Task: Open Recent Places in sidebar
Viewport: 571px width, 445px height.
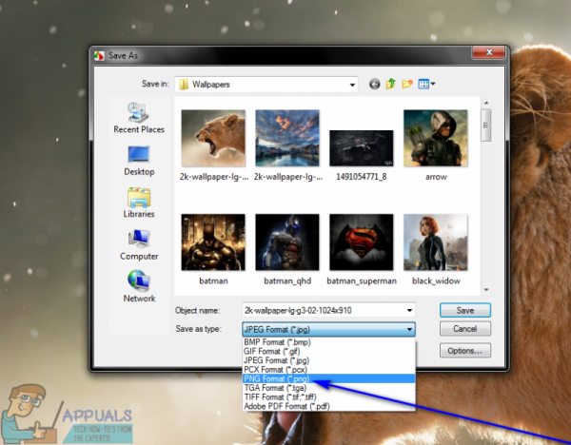Action: coord(139,118)
